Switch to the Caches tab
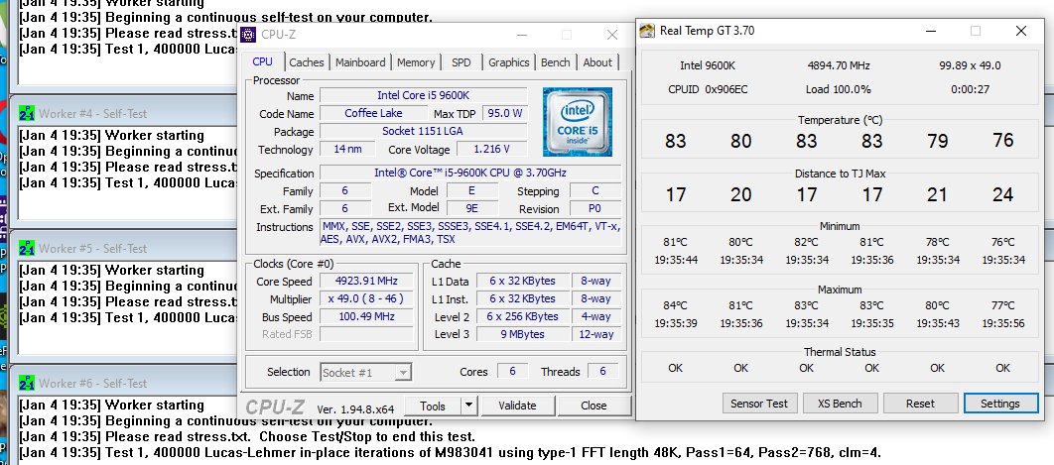This screenshot has width=1054, height=465. click(307, 62)
